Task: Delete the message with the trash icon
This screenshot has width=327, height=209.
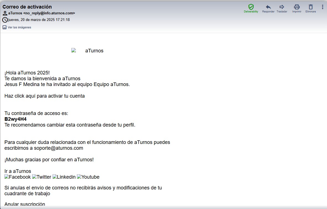Action: pyautogui.click(x=310, y=7)
